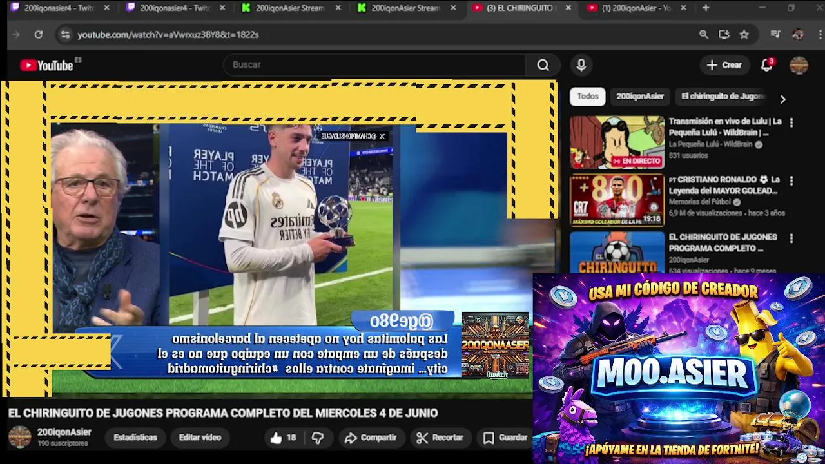
Task: Open the media control icon in browser toolbar
Action: [775, 35]
